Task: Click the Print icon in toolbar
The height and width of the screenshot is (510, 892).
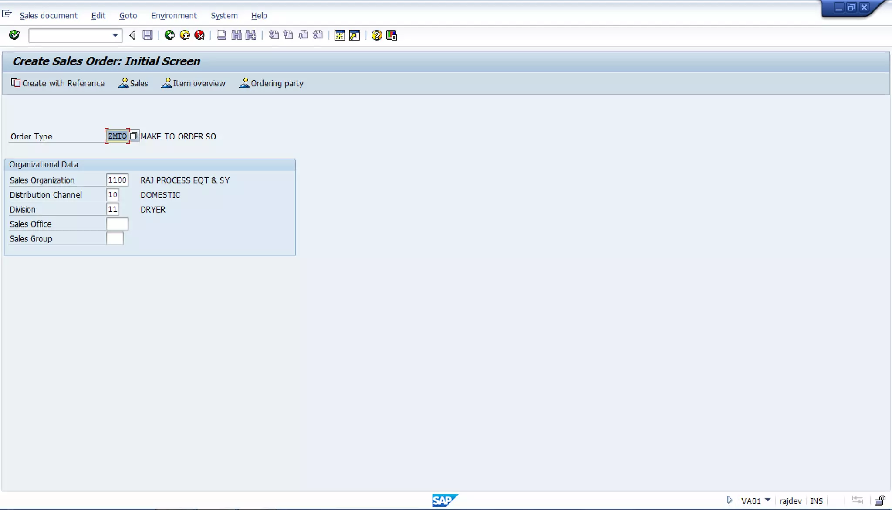Action: point(221,35)
